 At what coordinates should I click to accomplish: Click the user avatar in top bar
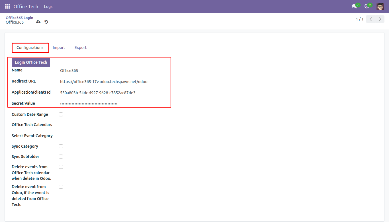tap(380, 6)
